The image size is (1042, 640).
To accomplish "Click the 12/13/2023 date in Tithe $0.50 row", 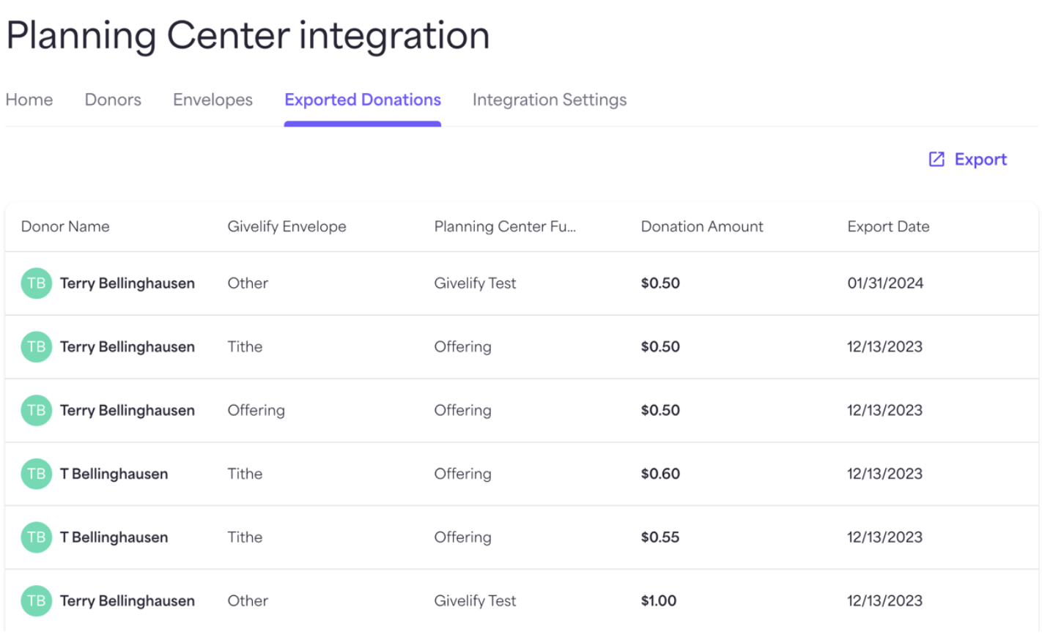I will (884, 347).
